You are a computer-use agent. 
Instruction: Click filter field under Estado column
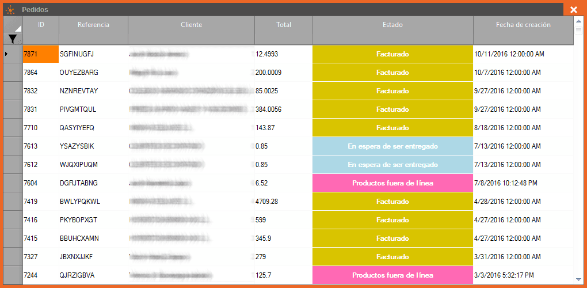pos(392,39)
